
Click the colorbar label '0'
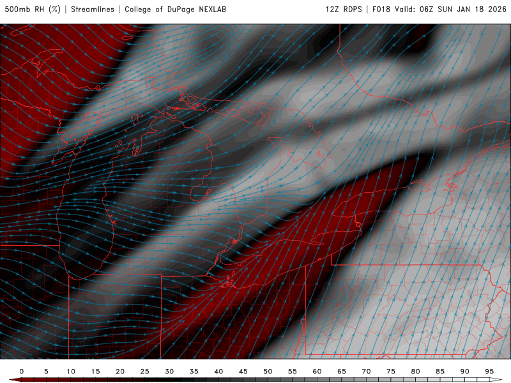22,372
